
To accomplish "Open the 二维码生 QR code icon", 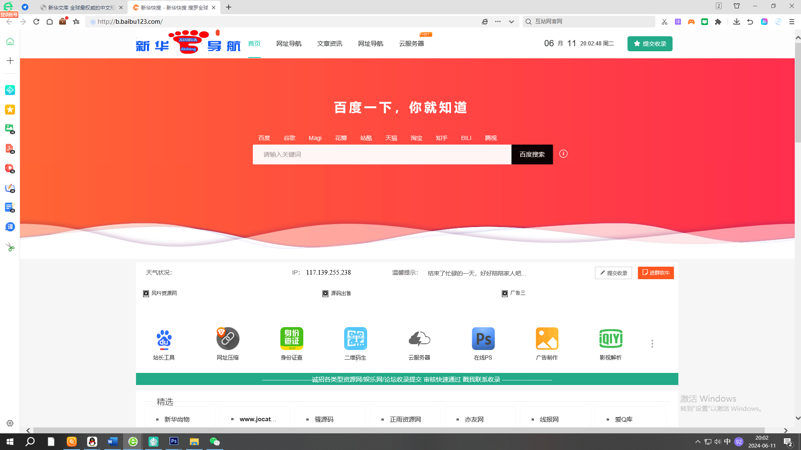I will click(x=355, y=339).
